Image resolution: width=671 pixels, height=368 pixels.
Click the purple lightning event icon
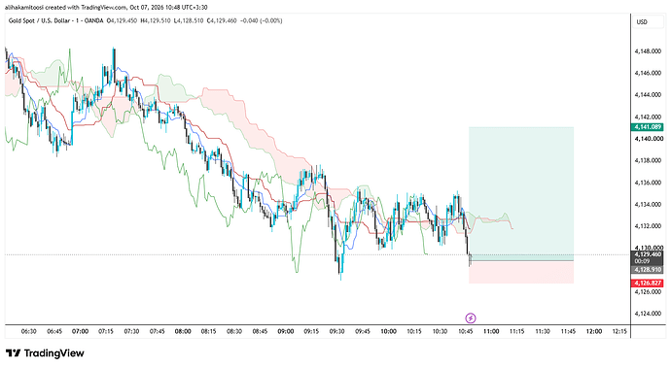coord(471,318)
